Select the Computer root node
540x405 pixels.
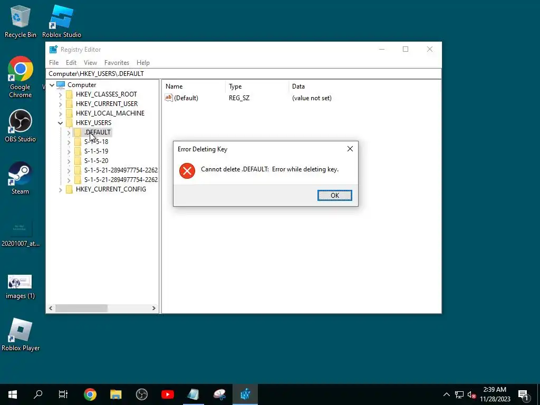[x=82, y=85]
